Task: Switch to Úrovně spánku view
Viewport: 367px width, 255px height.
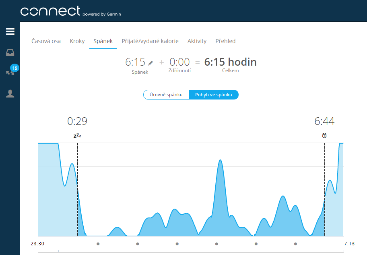Action: [x=166, y=95]
